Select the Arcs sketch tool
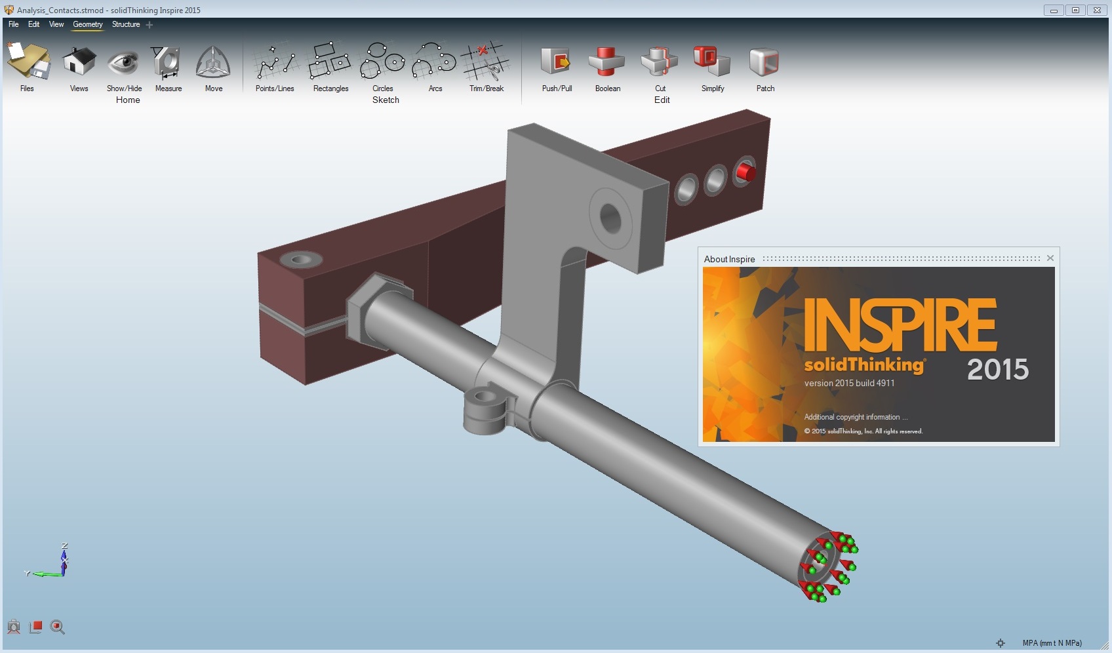The image size is (1112, 653). coord(434,62)
